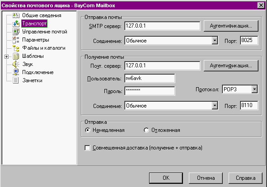Select the Отложенная radio button
The image size is (267, 187).
click(x=146, y=130)
